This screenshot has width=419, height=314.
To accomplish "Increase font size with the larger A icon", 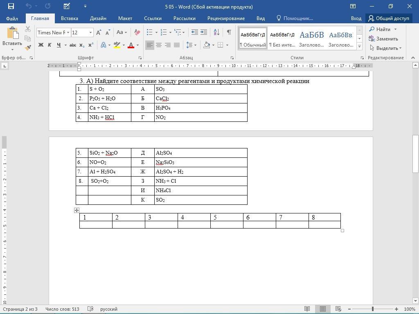I will point(99,33).
